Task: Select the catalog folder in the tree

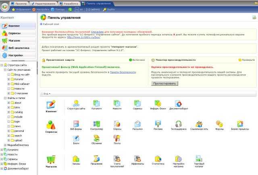Action: tap(17, 112)
